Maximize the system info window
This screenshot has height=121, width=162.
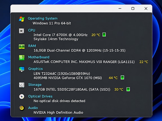133,8
